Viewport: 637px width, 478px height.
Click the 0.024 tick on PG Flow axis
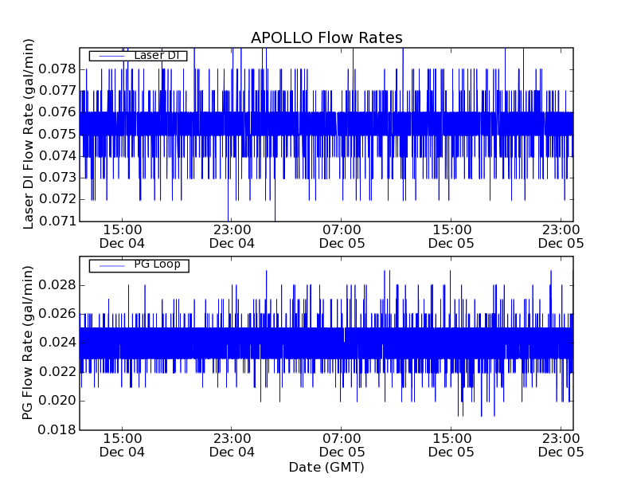pos(57,343)
